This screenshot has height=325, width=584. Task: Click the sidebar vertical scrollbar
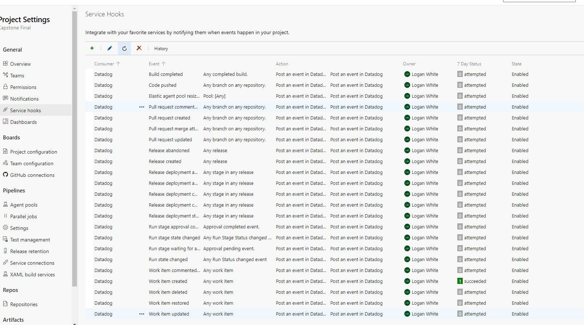[x=74, y=149]
